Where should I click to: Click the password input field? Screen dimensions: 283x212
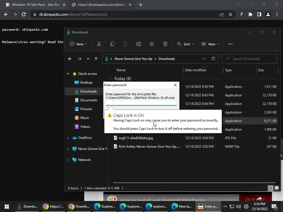click(141, 103)
